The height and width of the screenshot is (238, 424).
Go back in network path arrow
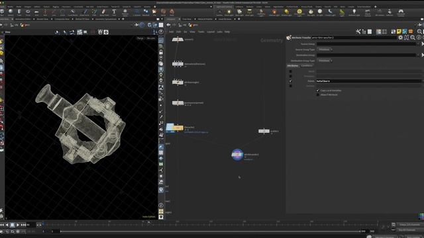click(168, 25)
